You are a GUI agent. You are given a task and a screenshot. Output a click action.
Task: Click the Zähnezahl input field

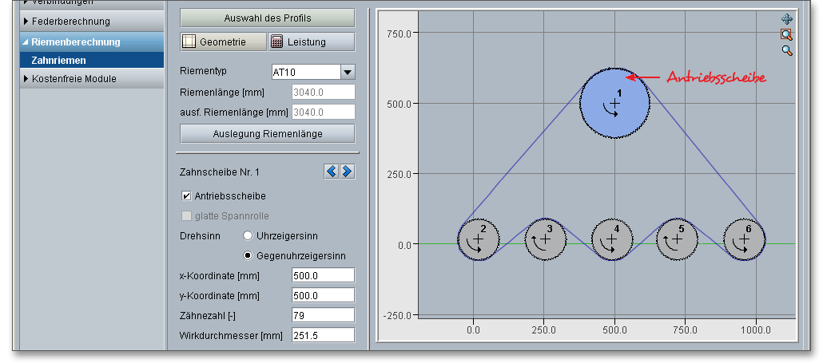coord(322,315)
